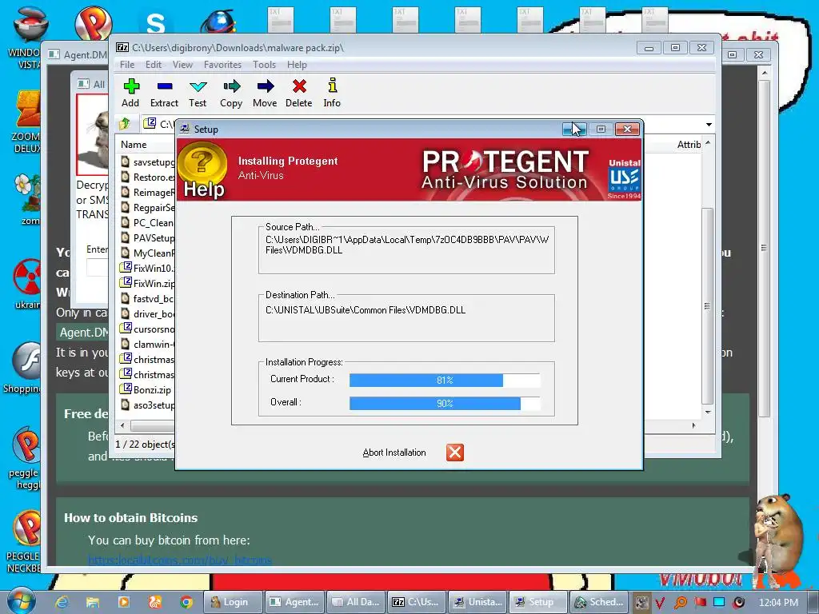The height and width of the screenshot is (614, 819).
Task: Click the Action Center flag tray icon
Action: 700,603
